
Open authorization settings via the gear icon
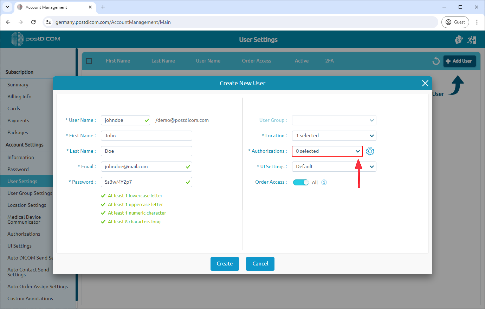click(x=370, y=151)
